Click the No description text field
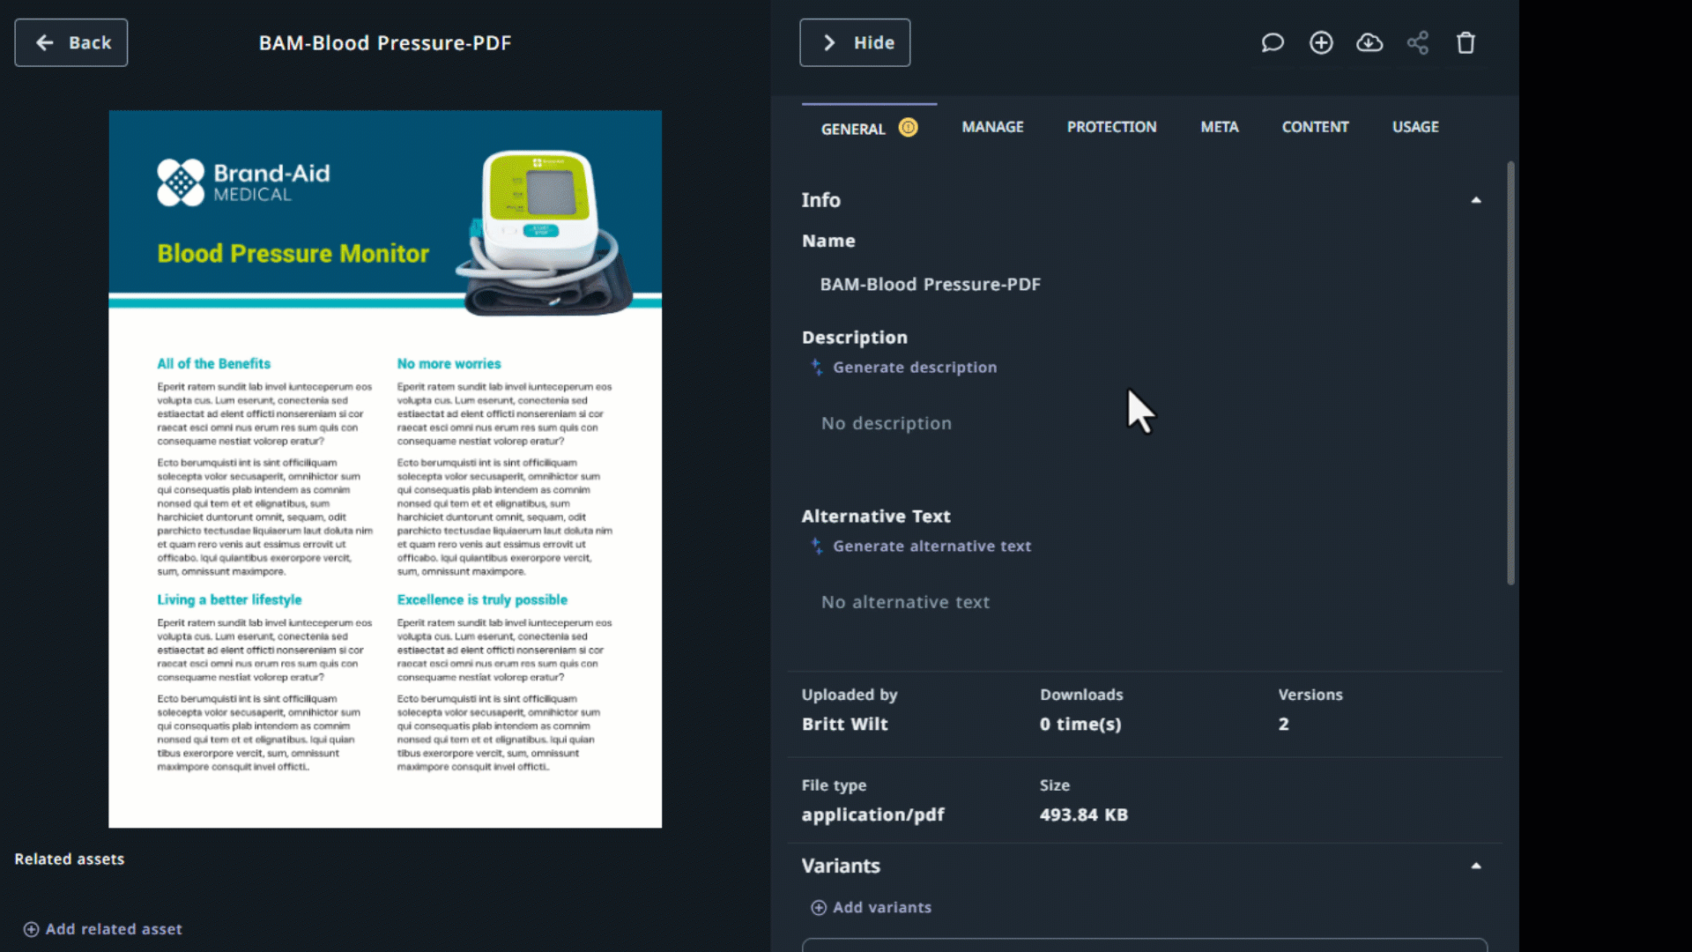This screenshot has width=1692, height=952. pos(886,423)
